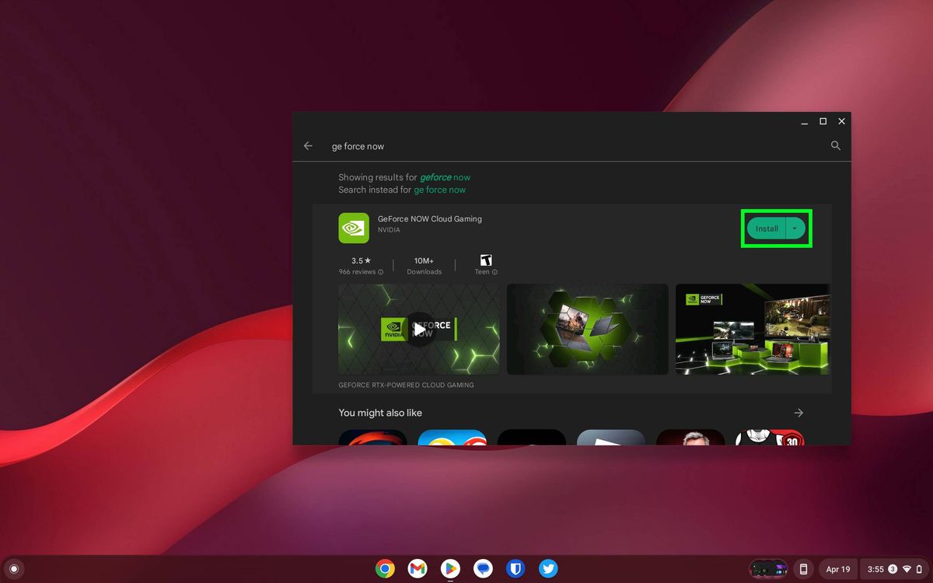The height and width of the screenshot is (583, 933).
Task: Expand "You might also like" suggestions
Action: point(798,413)
